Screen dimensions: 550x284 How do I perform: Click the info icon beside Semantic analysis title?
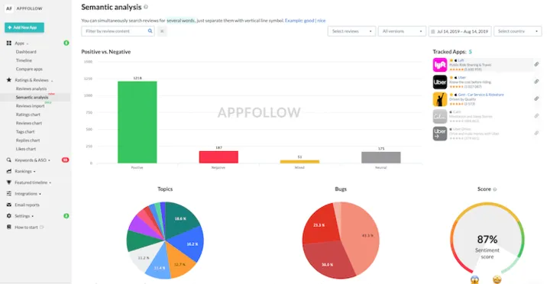tap(146, 7)
